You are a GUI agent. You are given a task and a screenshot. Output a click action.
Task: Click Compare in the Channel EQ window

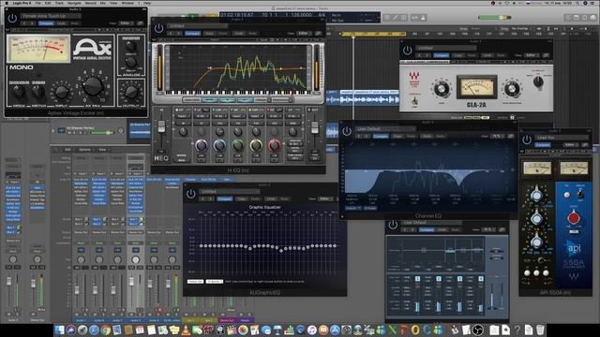tap(381, 137)
